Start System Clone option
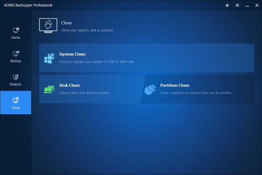This screenshot has width=262, height=175. [146, 58]
